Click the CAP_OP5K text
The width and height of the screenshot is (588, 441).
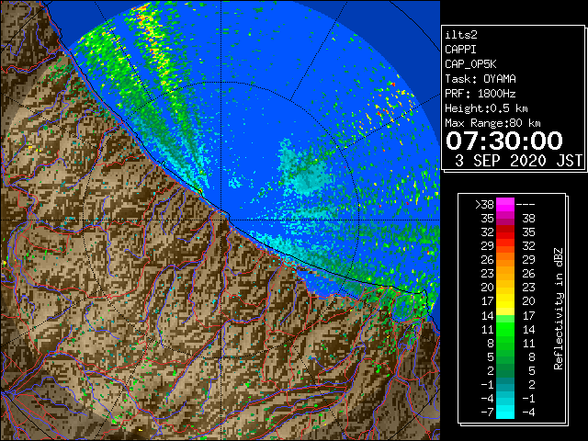tap(470, 64)
